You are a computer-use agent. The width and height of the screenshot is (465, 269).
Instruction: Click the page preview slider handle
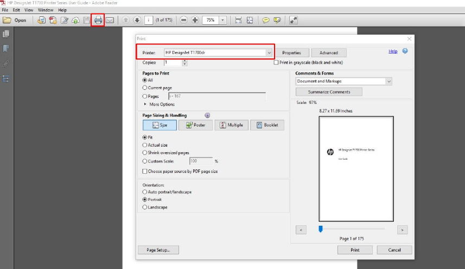pyautogui.click(x=321, y=229)
